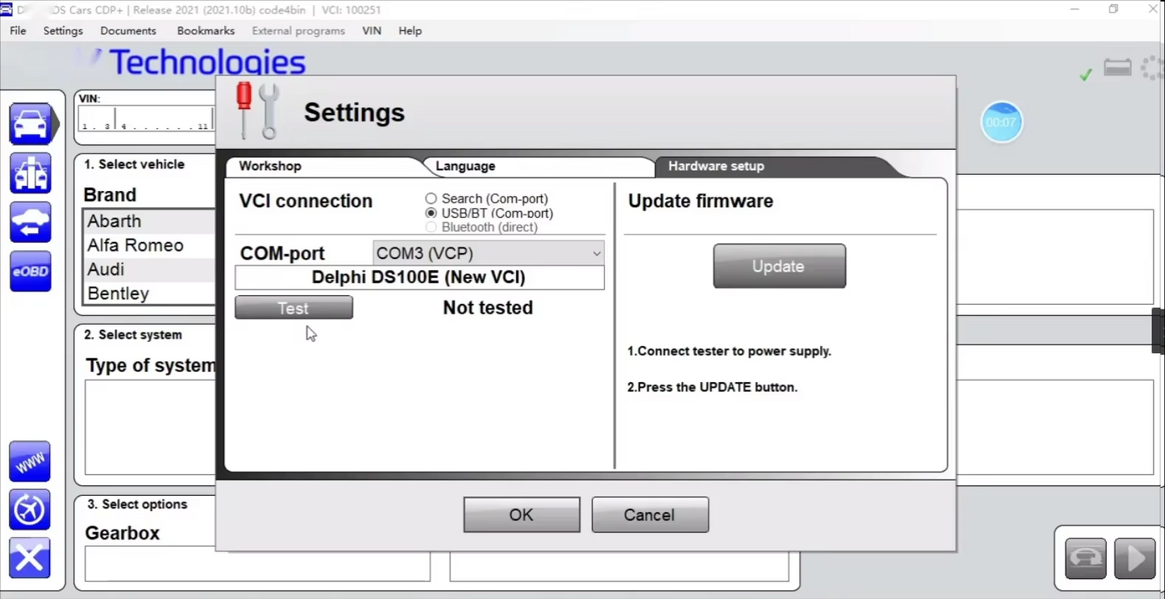The width and height of the screenshot is (1165, 599).
Task: Open the COM3 (VCP) port dropdown
Action: (489, 253)
